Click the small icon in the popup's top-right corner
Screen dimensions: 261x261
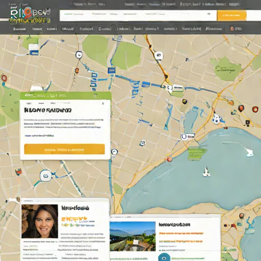click(x=103, y=103)
